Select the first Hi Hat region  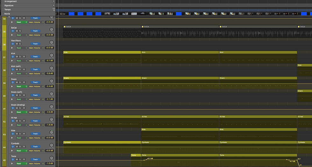[x=102, y=121]
